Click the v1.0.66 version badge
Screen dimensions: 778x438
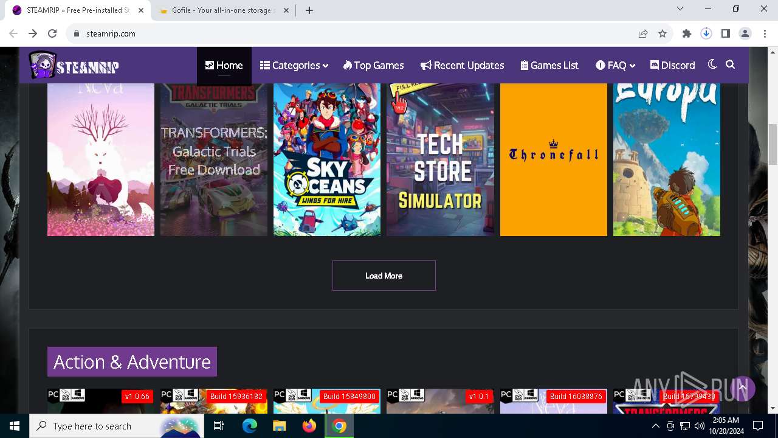tap(137, 397)
